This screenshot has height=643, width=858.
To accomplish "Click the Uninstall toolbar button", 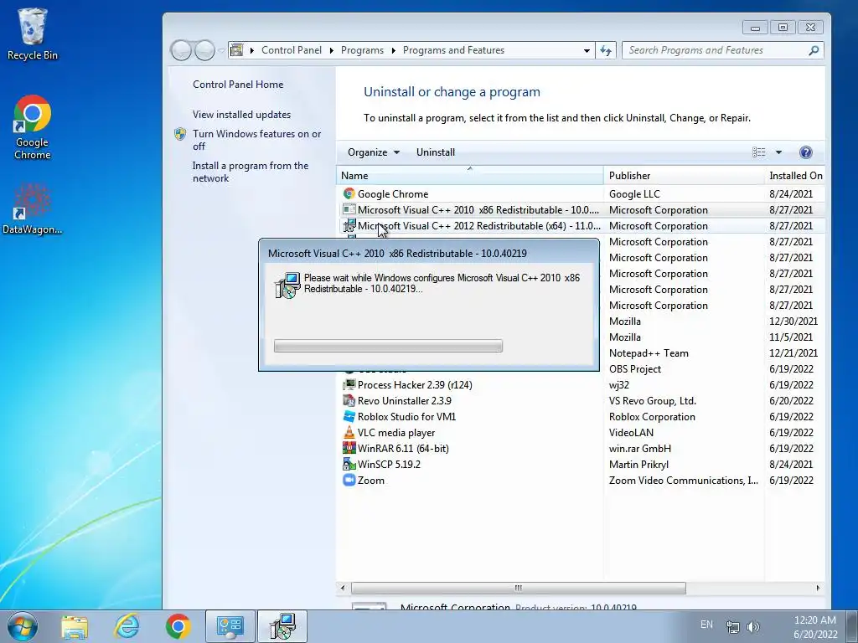I will pyautogui.click(x=436, y=152).
